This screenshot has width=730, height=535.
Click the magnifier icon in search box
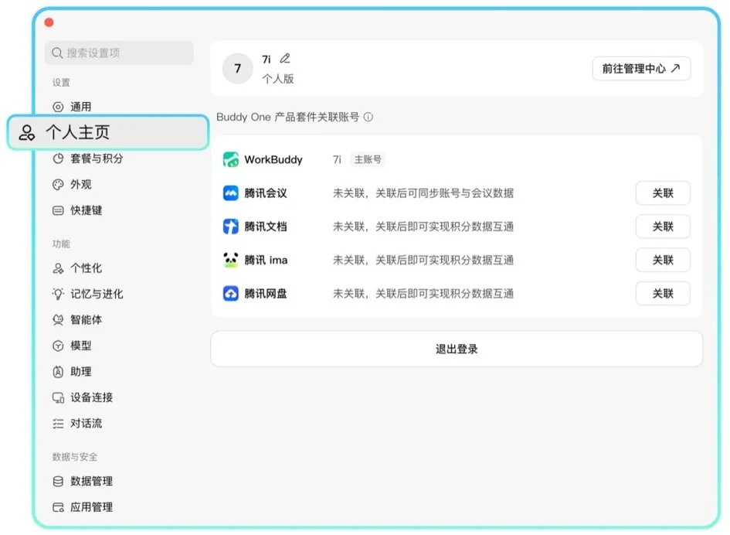click(x=57, y=53)
